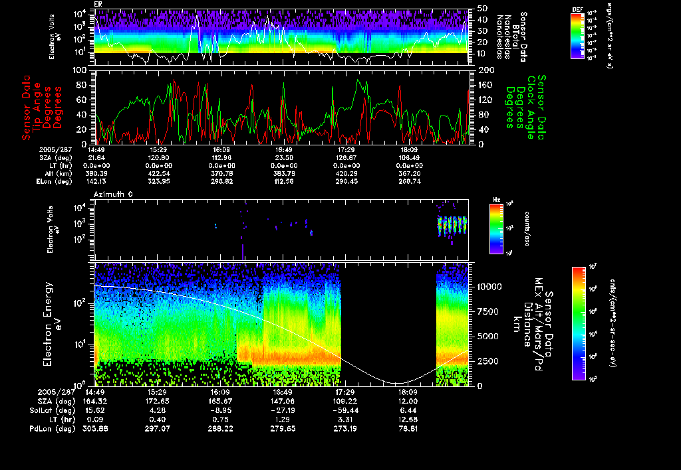Select SZA value 147.06
Screen dimensions: 681x470
click(282, 402)
